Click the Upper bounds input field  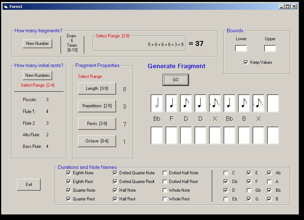(270, 49)
